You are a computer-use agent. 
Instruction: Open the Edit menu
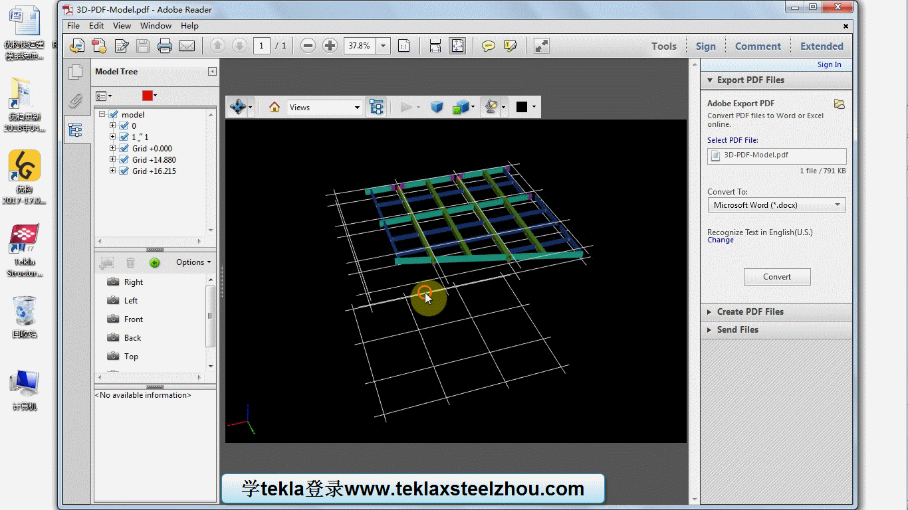tap(96, 25)
